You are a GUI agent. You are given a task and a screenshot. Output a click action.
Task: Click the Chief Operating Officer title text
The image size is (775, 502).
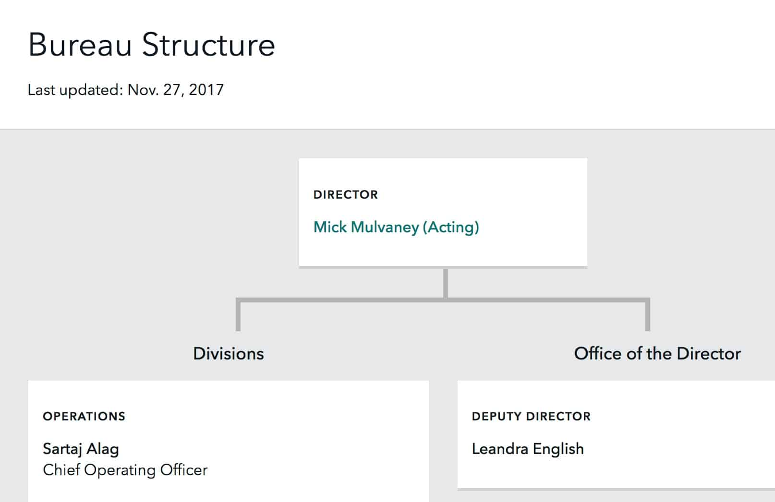125,470
